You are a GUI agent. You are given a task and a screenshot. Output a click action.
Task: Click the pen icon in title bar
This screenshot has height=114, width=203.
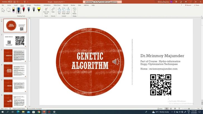point(181,2)
